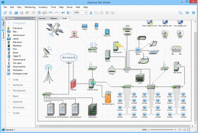Click fit-to-window icon in status bar

pyautogui.click(x=180, y=130)
